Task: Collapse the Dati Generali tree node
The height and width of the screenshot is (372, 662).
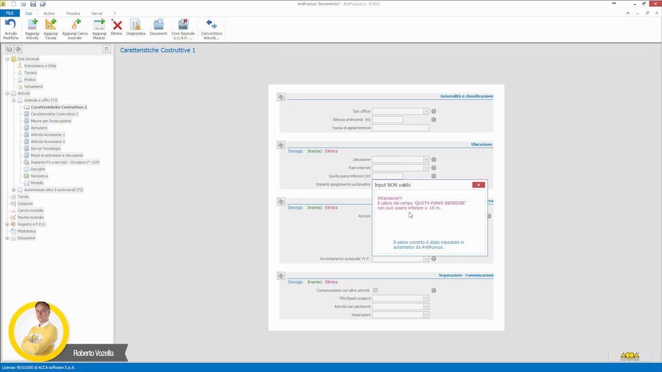Action: (x=7, y=59)
